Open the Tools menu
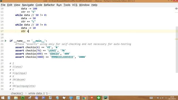 point(67,5)
